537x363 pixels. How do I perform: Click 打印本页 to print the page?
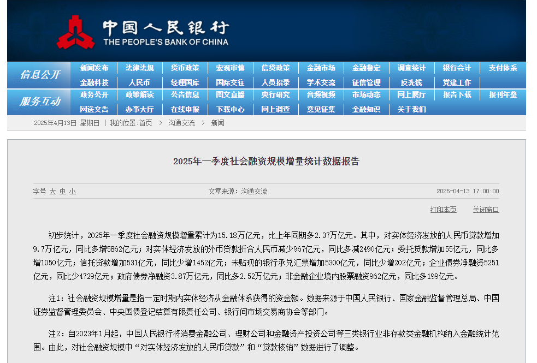pyautogui.click(x=443, y=210)
